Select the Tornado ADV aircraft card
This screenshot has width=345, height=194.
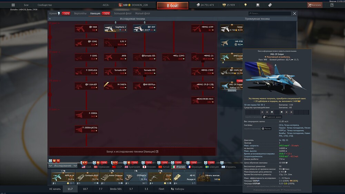[x=115, y=71]
